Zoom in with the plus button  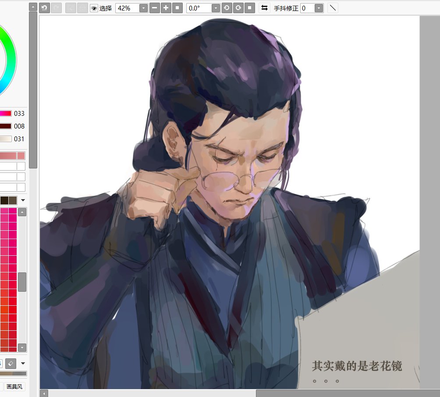pos(166,8)
